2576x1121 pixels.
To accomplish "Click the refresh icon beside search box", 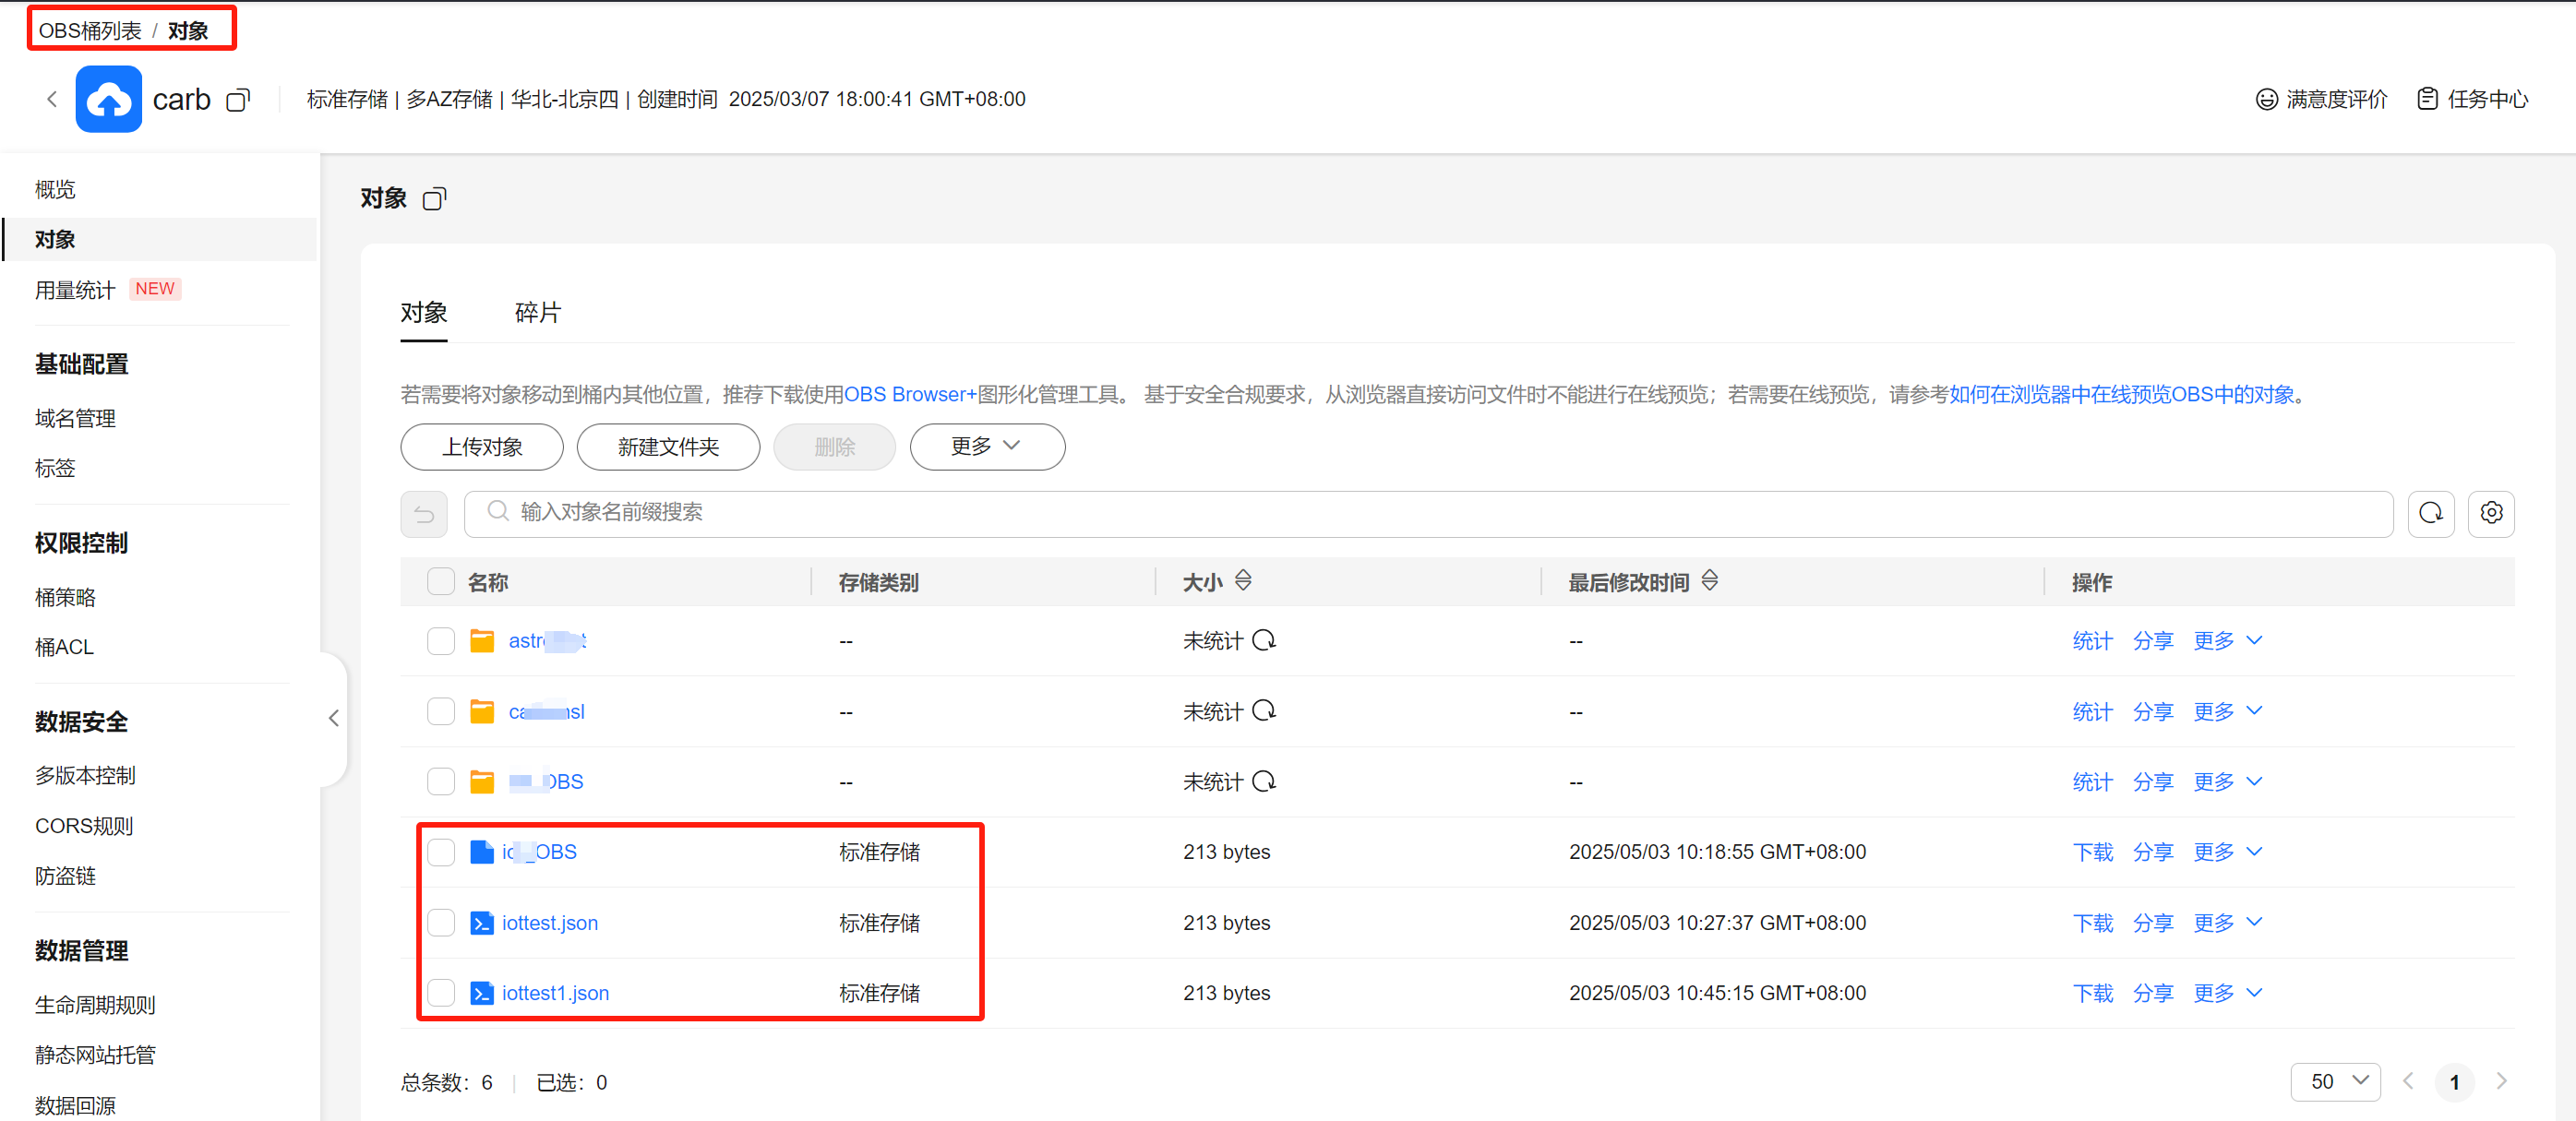I will (x=2430, y=513).
